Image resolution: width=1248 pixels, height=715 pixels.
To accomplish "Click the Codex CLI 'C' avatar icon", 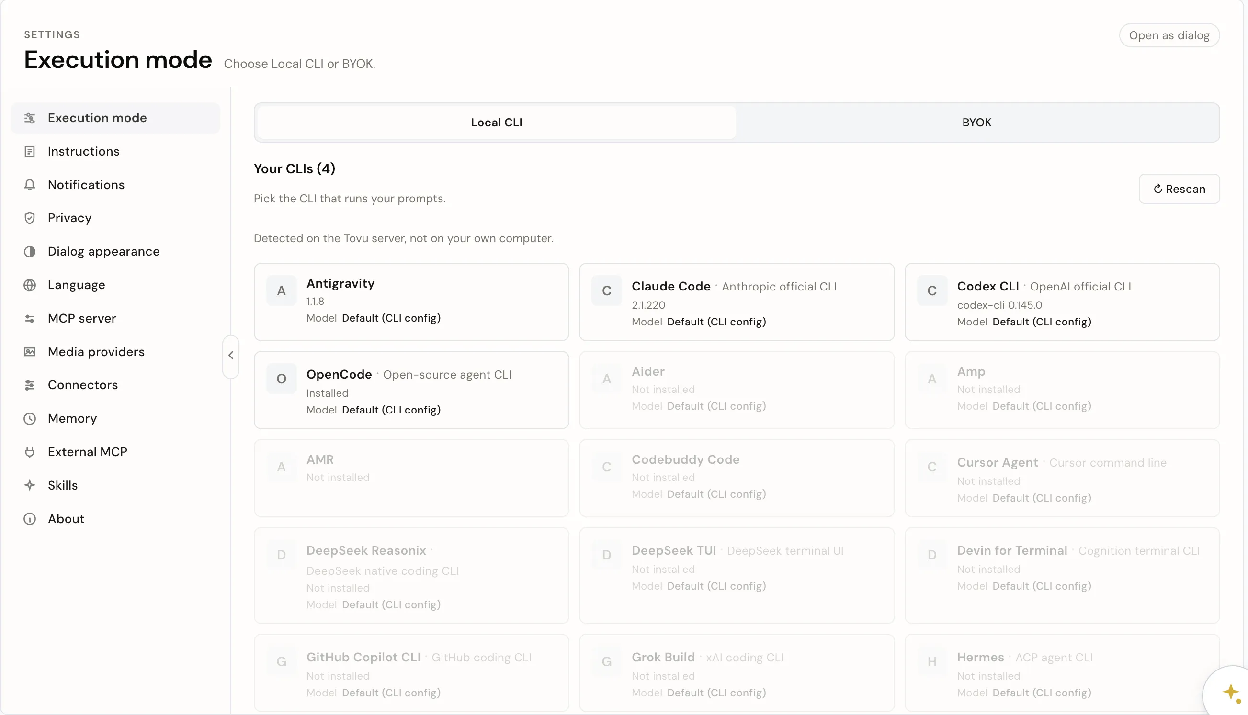I will click(931, 290).
